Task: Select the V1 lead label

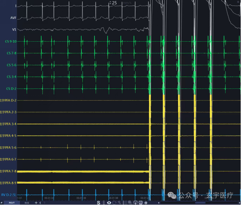Action: coord(14,29)
